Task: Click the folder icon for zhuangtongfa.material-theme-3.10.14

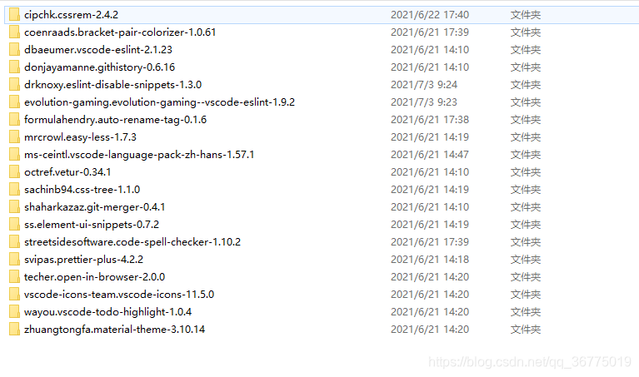Action: 14,330
